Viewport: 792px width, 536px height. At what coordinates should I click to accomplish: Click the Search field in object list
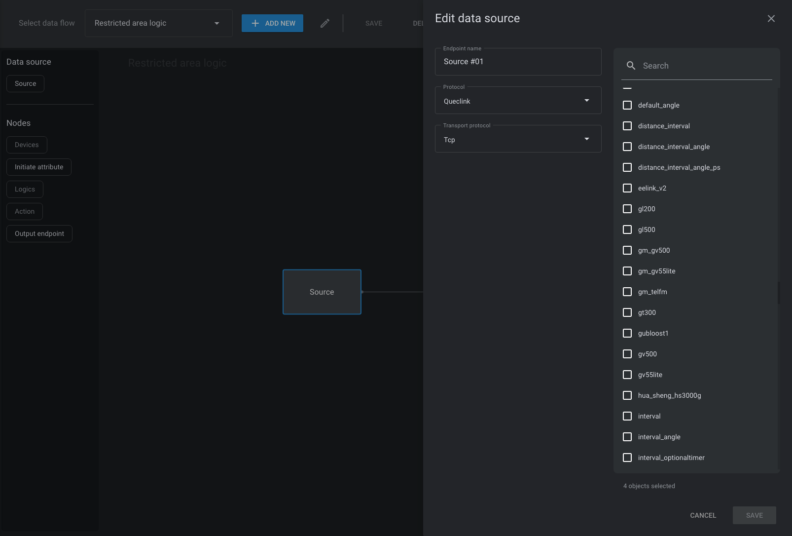pos(696,66)
